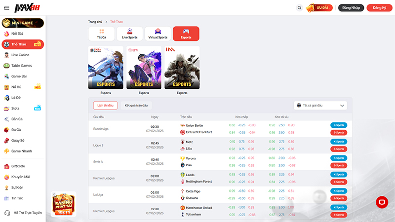
Task: Open the Săn Hũ Phát Tài promo banner
Action: pyautogui.click(x=64, y=205)
